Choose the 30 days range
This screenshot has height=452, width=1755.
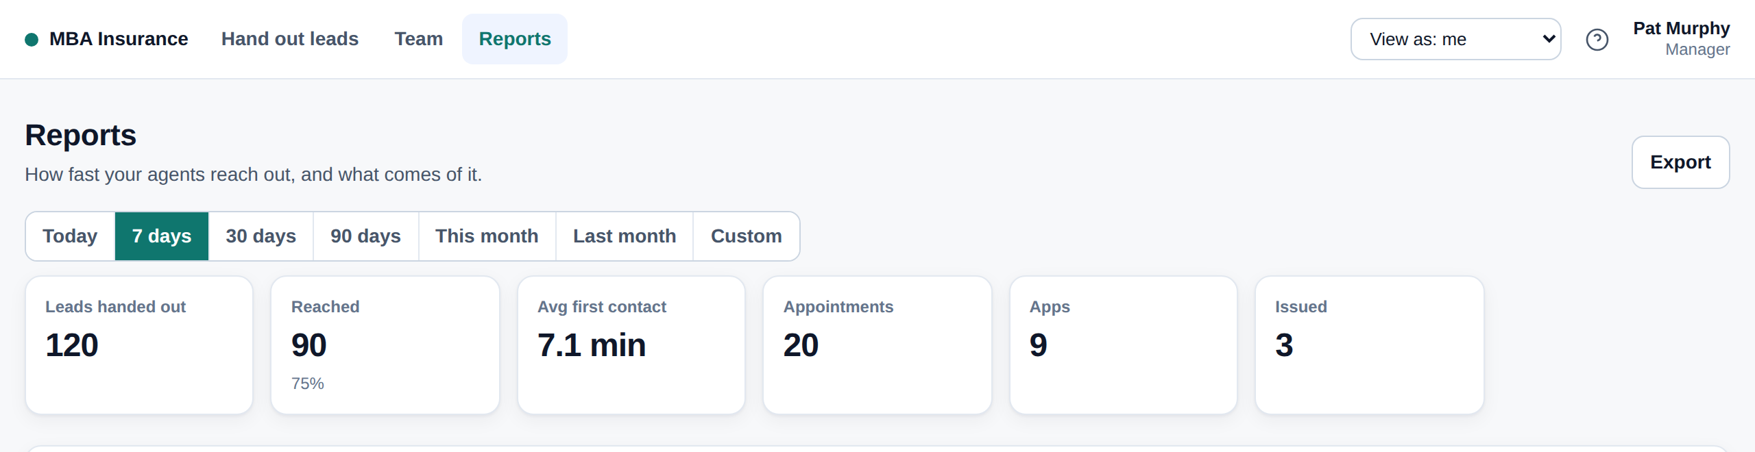pos(261,236)
